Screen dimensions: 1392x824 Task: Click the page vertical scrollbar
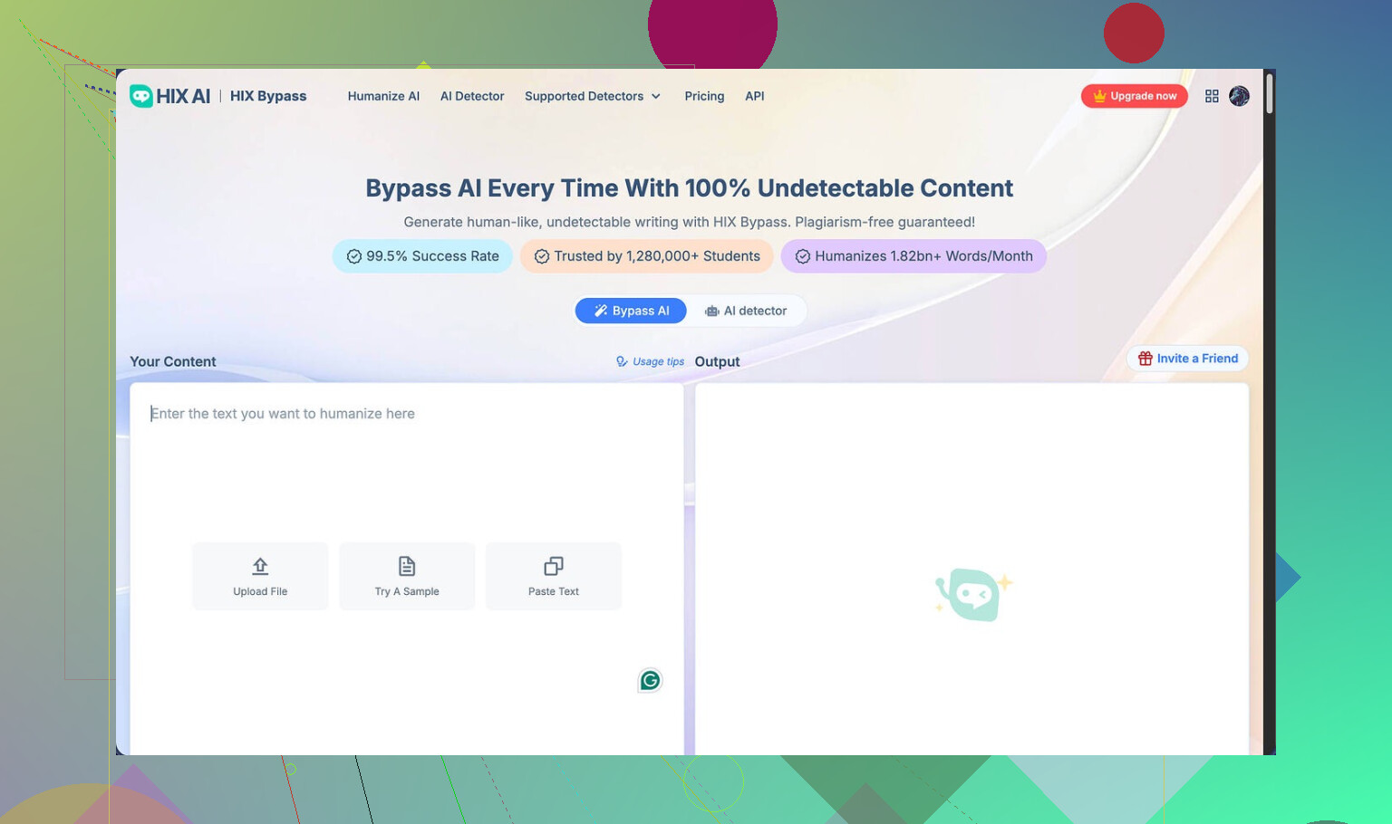pos(1270,94)
